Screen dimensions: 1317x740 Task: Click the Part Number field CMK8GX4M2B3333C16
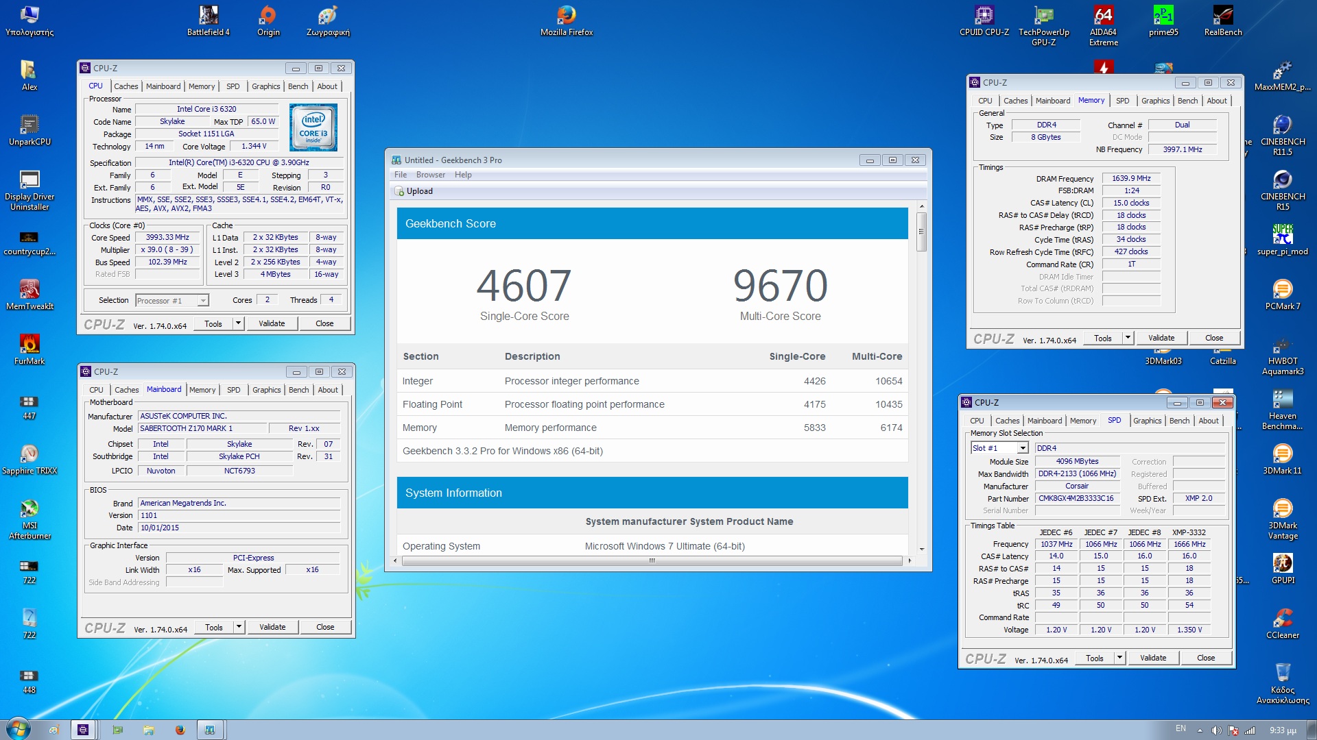(x=1077, y=499)
